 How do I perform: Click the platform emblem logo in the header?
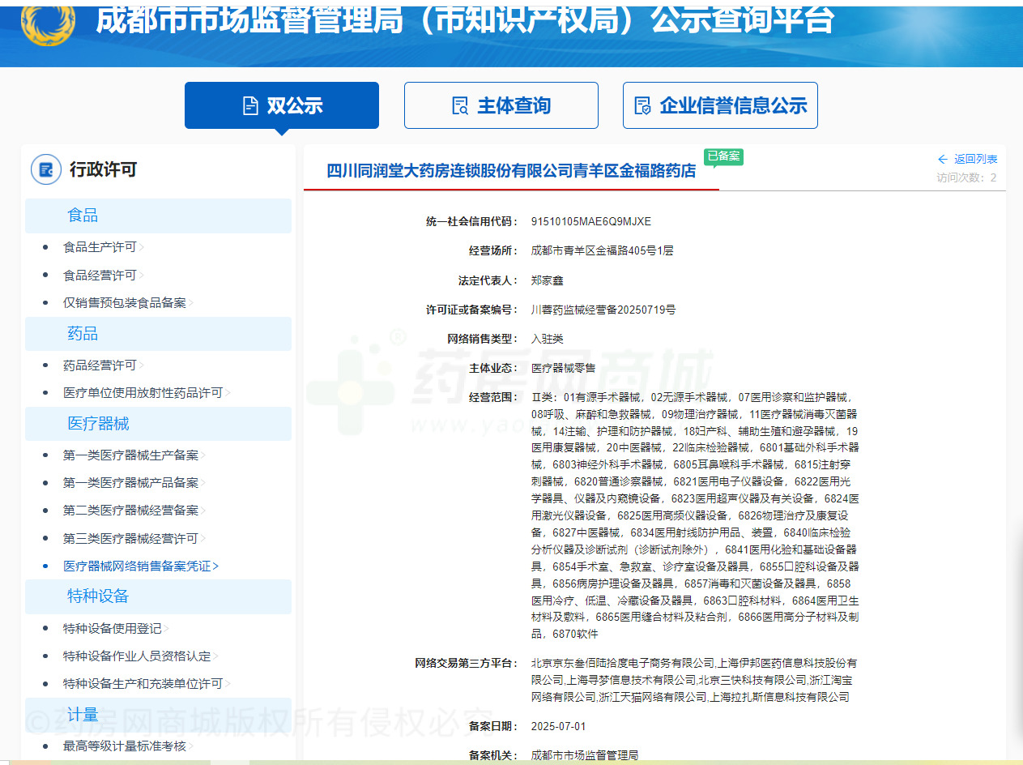pos(48,21)
